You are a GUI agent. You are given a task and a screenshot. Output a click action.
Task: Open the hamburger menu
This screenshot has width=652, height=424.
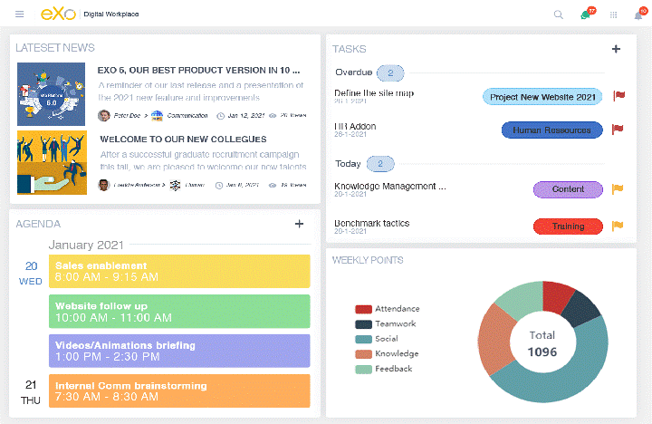(x=19, y=14)
